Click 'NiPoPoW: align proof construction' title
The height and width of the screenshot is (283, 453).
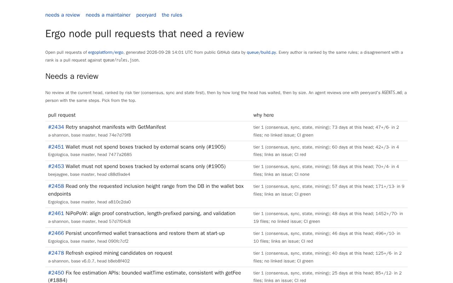pos(150,213)
